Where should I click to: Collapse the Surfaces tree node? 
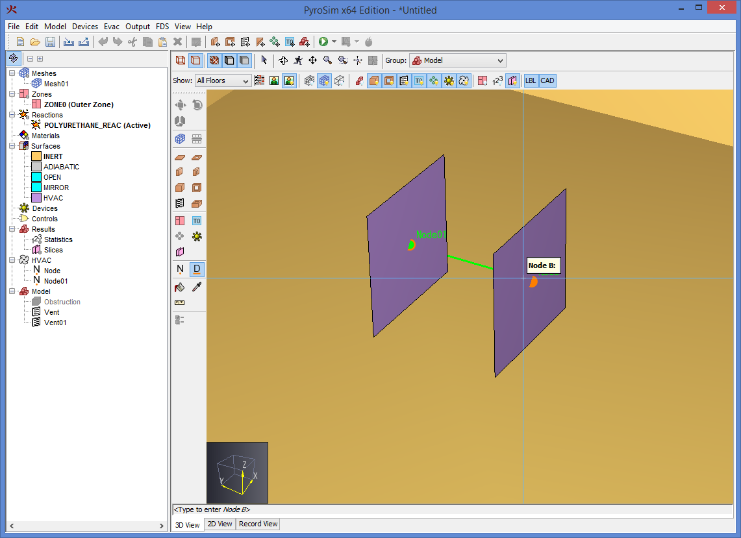click(x=12, y=146)
